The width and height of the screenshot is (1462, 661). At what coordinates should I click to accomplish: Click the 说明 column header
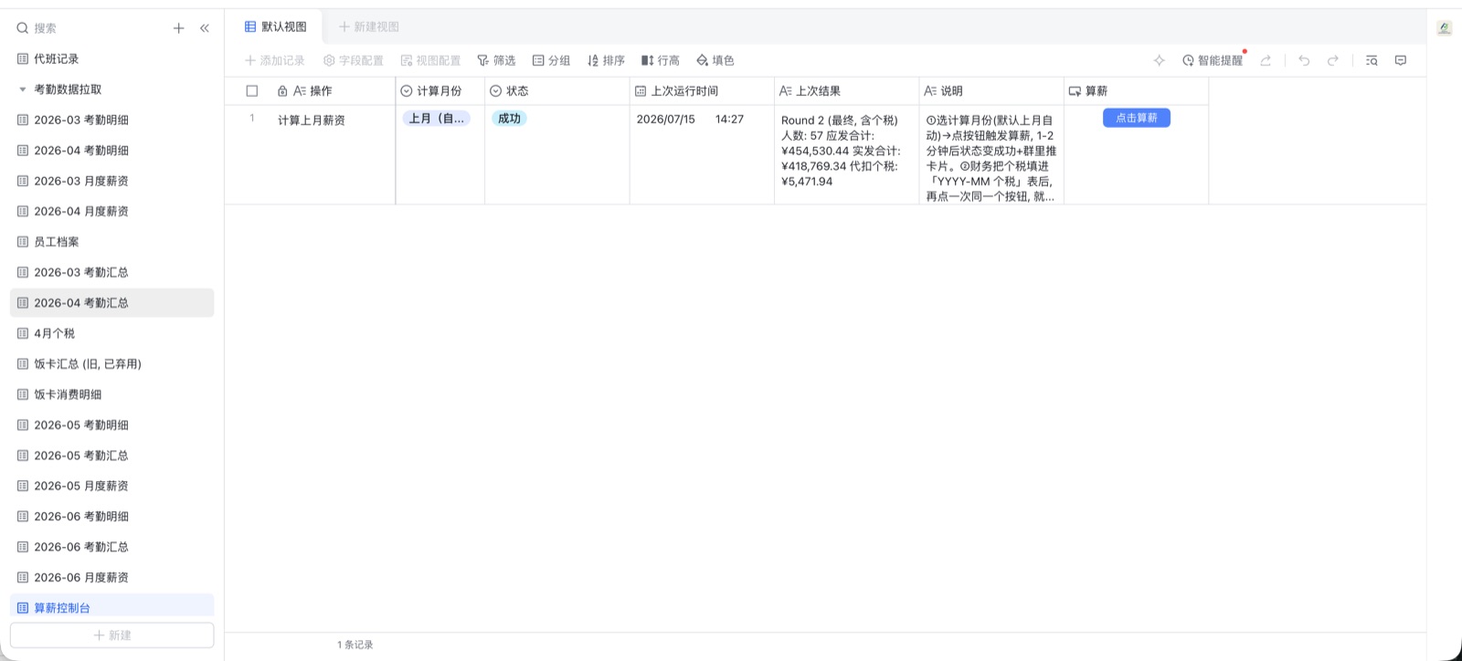point(991,91)
